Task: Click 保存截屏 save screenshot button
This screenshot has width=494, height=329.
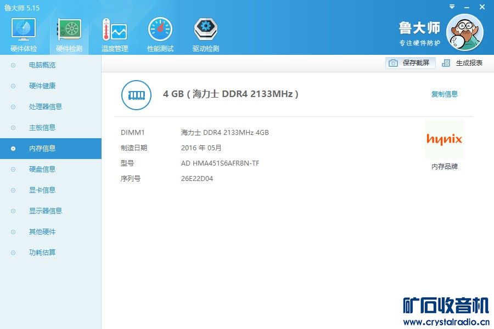Action: pos(410,63)
